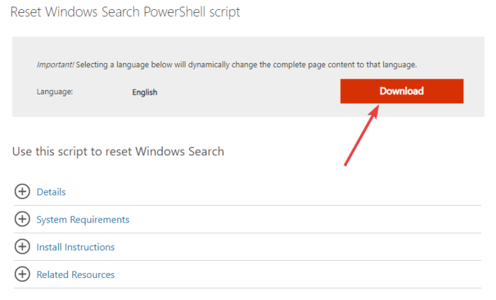The width and height of the screenshot is (496, 300).
Task: Click the plus icon beside System Requirements
Action: pyautogui.click(x=23, y=219)
